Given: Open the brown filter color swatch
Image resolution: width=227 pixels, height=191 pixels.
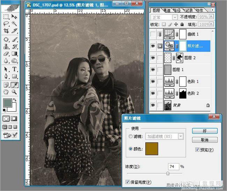Looking at the screenshot, I should click(152, 149).
